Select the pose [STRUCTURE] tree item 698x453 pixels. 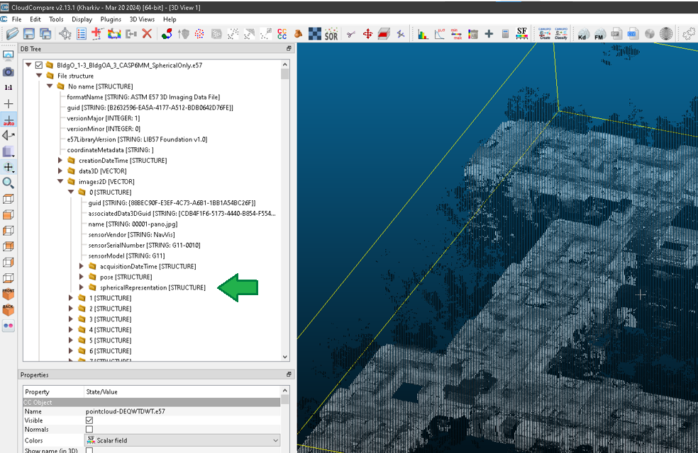(x=126, y=277)
